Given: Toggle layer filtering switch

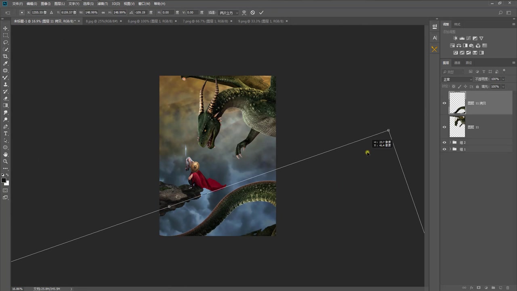Looking at the screenshot, I should (504, 71).
